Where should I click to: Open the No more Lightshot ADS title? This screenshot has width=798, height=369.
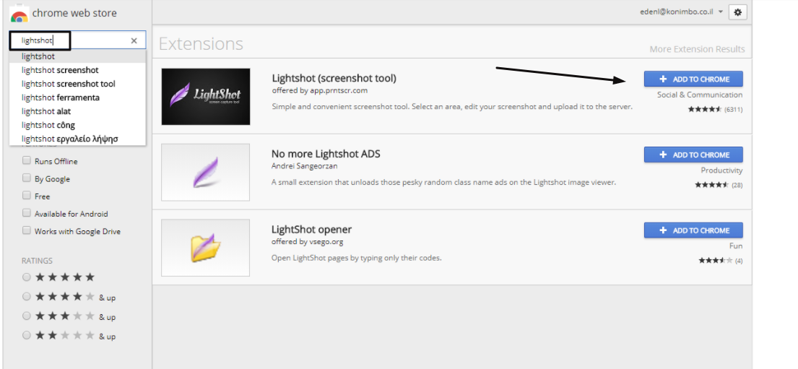pos(326,154)
